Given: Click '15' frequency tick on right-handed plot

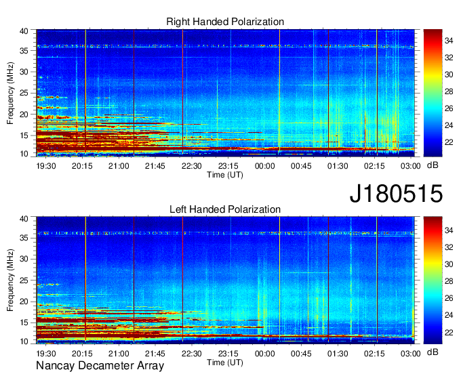Looking at the screenshot, I should coord(24,136).
